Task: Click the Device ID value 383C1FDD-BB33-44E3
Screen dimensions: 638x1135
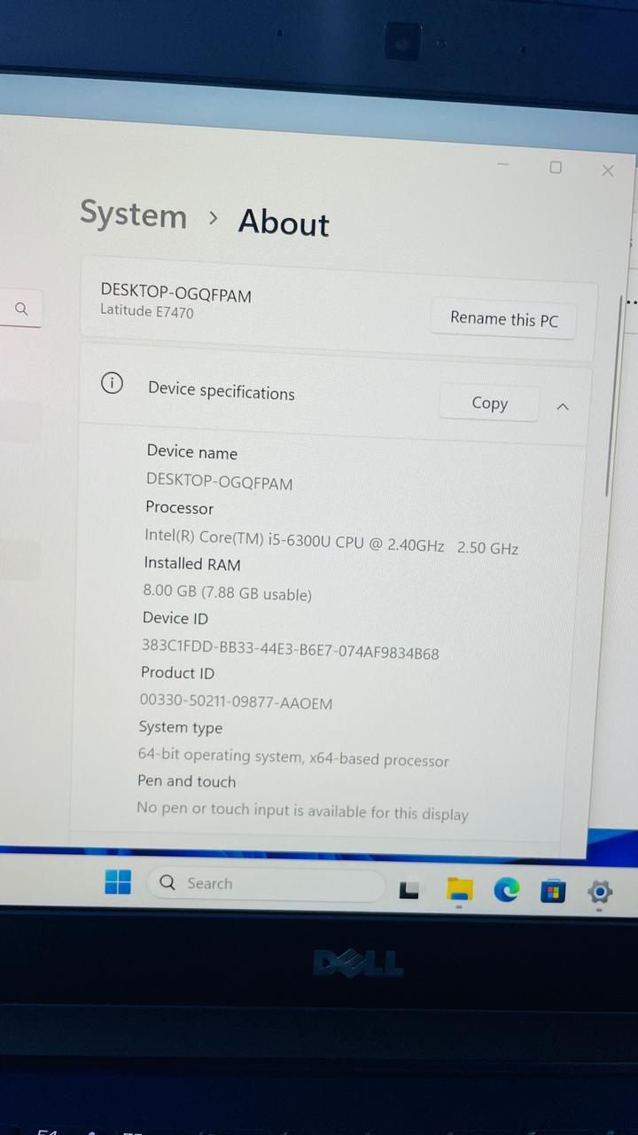Action: pyautogui.click(x=291, y=650)
